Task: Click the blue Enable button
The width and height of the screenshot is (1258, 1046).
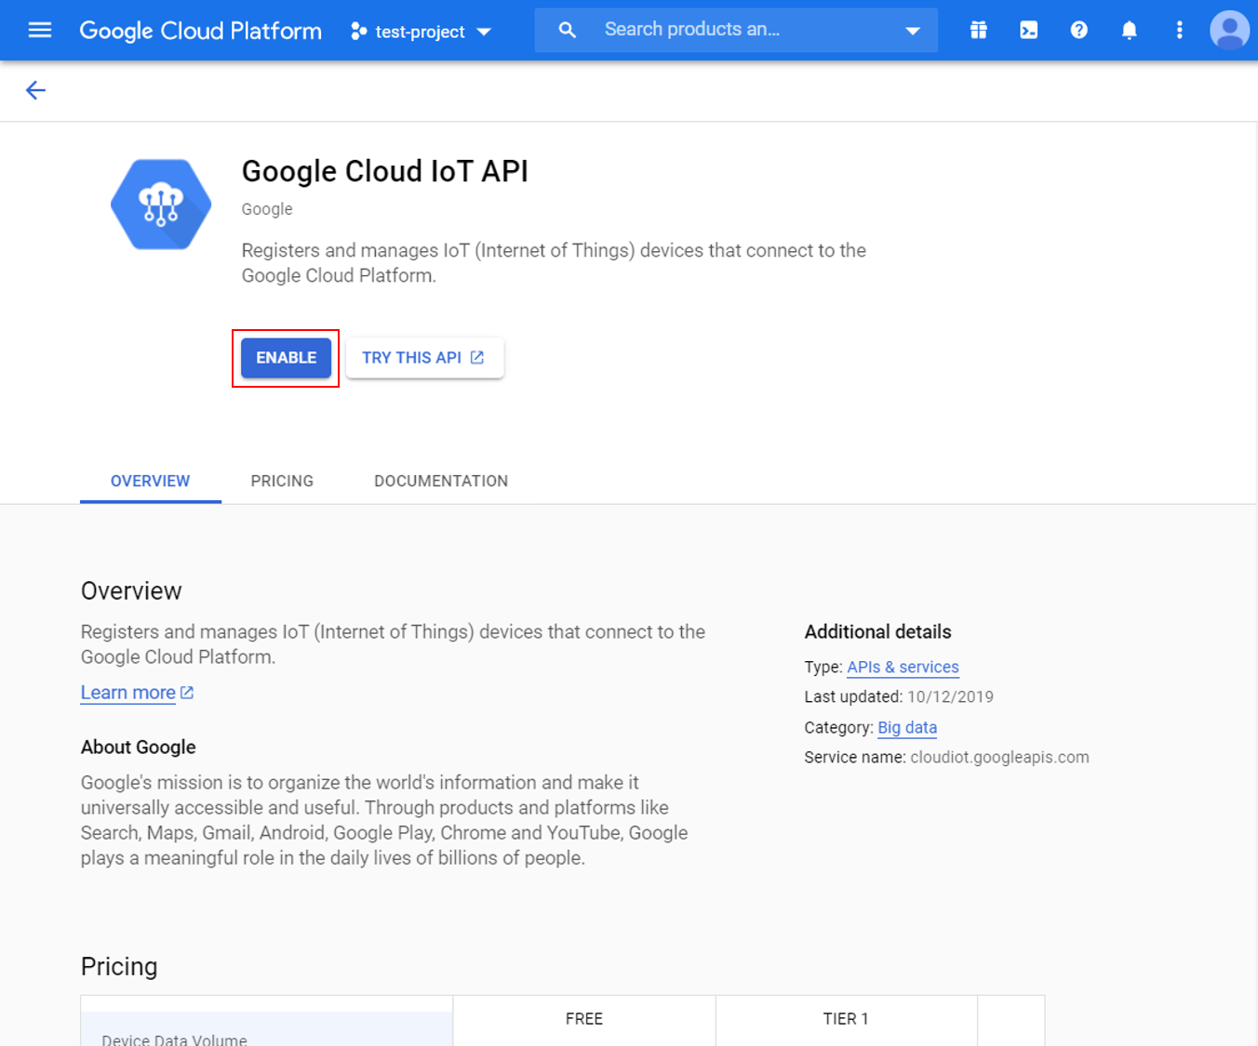Action: (x=286, y=358)
